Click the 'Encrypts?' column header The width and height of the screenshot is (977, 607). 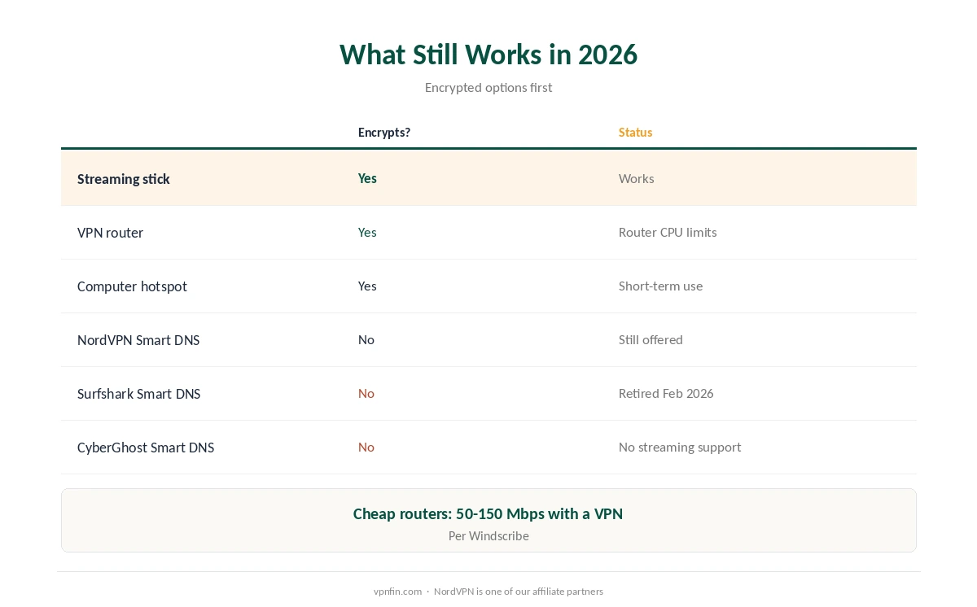click(384, 133)
